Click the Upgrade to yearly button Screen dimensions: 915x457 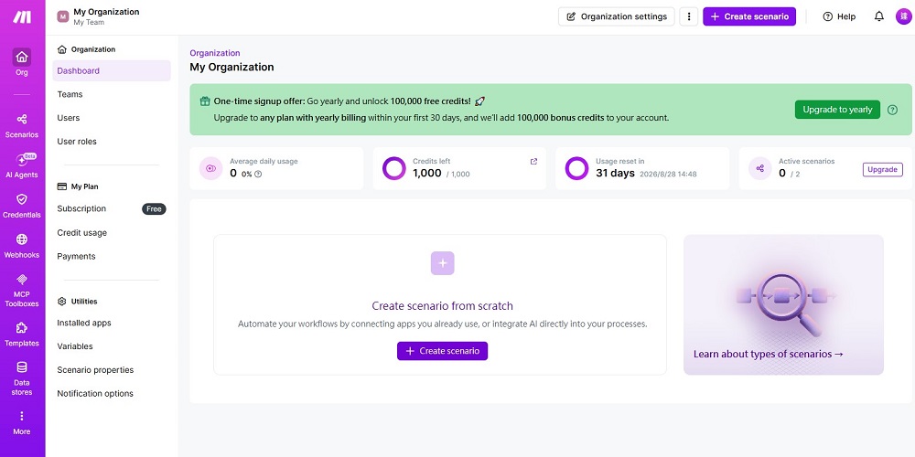coord(837,110)
